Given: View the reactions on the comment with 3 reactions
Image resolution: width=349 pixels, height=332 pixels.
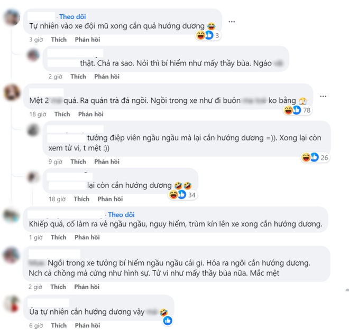Looking at the screenshot, I should coord(208,35).
